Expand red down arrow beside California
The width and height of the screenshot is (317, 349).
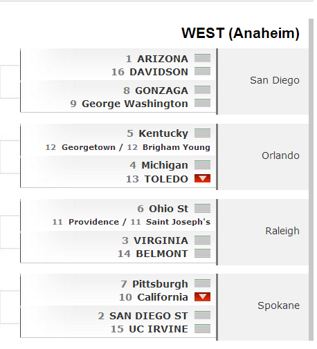(202, 296)
